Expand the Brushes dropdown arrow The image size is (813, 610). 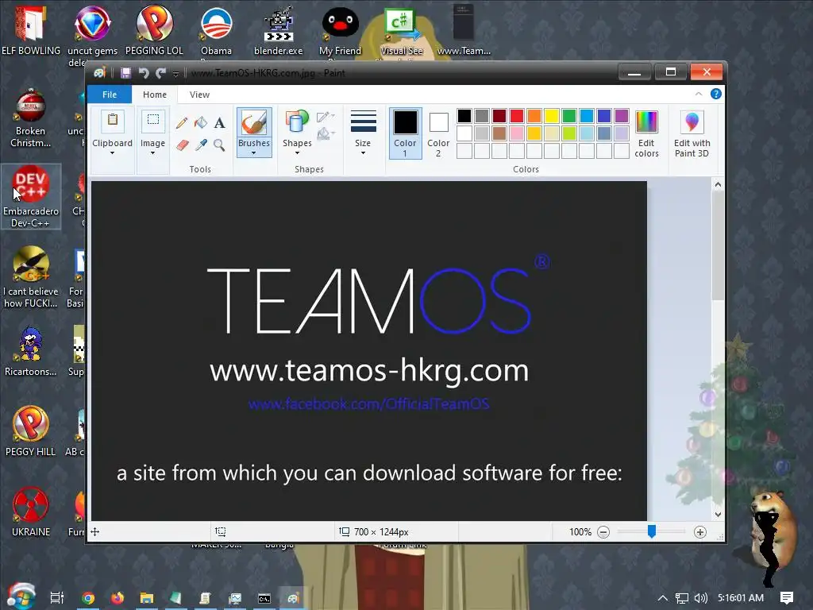point(253,153)
